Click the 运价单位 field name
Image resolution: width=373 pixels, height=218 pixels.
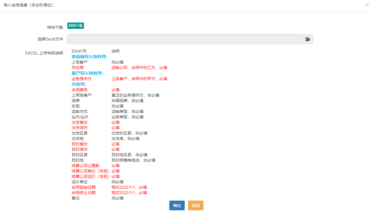[80, 182]
